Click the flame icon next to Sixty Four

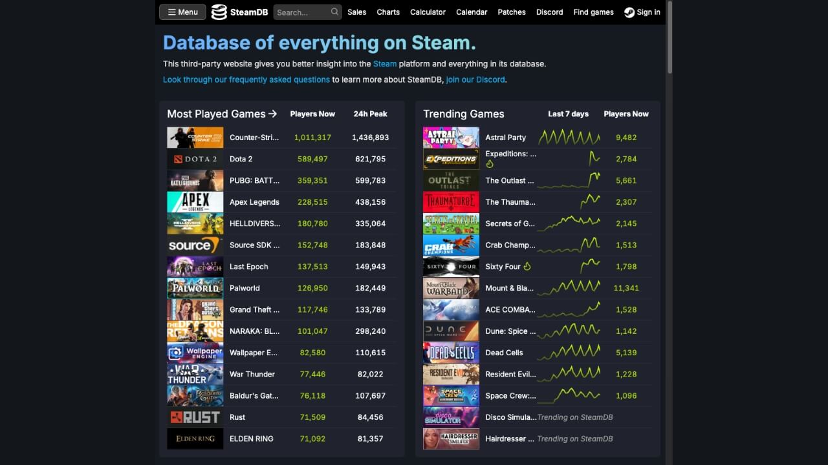coord(526,266)
